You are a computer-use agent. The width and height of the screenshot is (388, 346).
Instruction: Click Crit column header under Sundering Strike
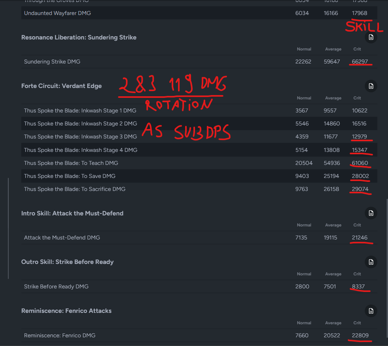(x=357, y=49)
